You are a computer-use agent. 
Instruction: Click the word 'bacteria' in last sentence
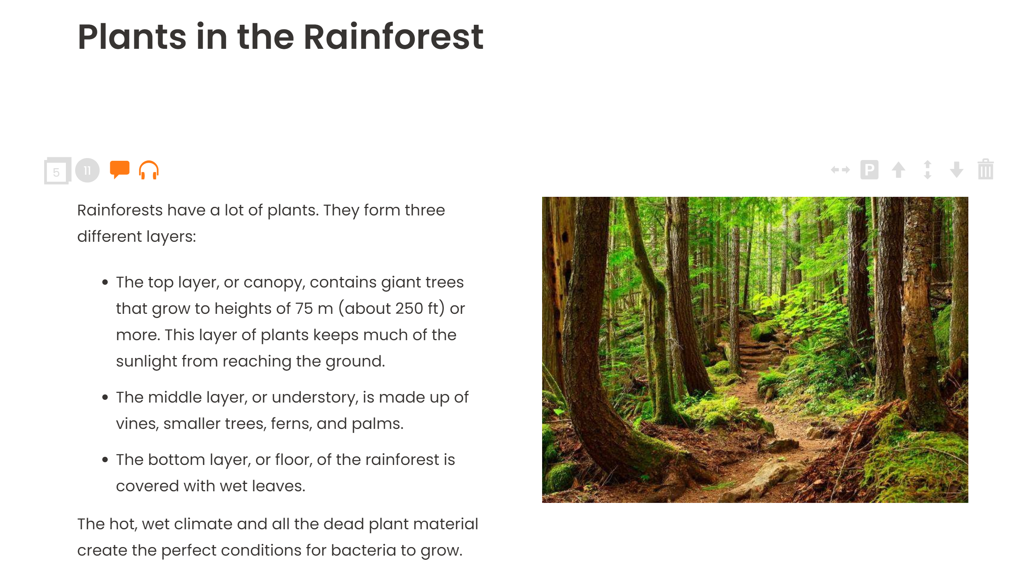click(363, 550)
